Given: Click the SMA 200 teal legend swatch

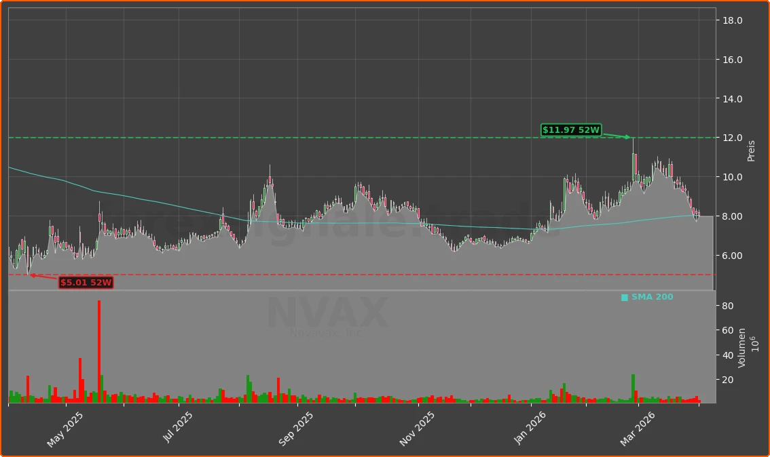Looking at the screenshot, I should (x=625, y=298).
